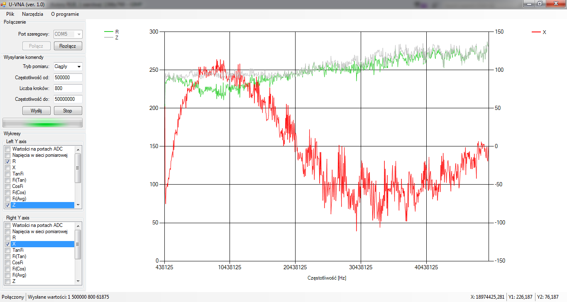Focus the Liczba kroków input field
Screen dimensions: 567x302
pyautogui.click(x=68, y=88)
